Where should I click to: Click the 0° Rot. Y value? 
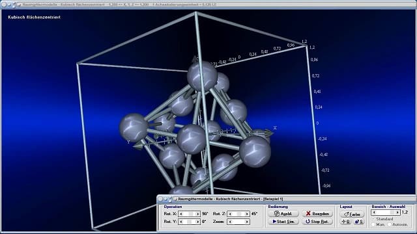click(204, 222)
